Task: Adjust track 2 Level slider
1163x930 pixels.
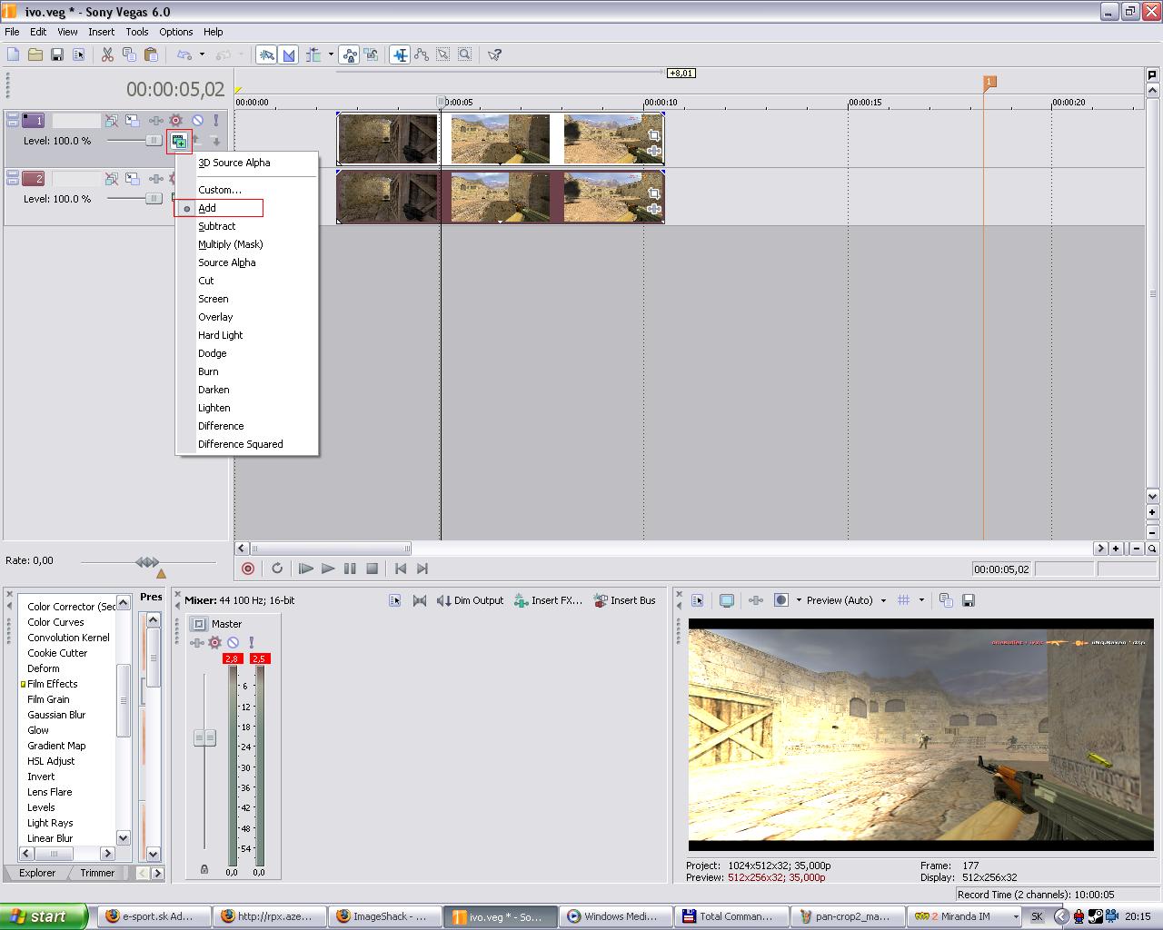Action: point(154,199)
